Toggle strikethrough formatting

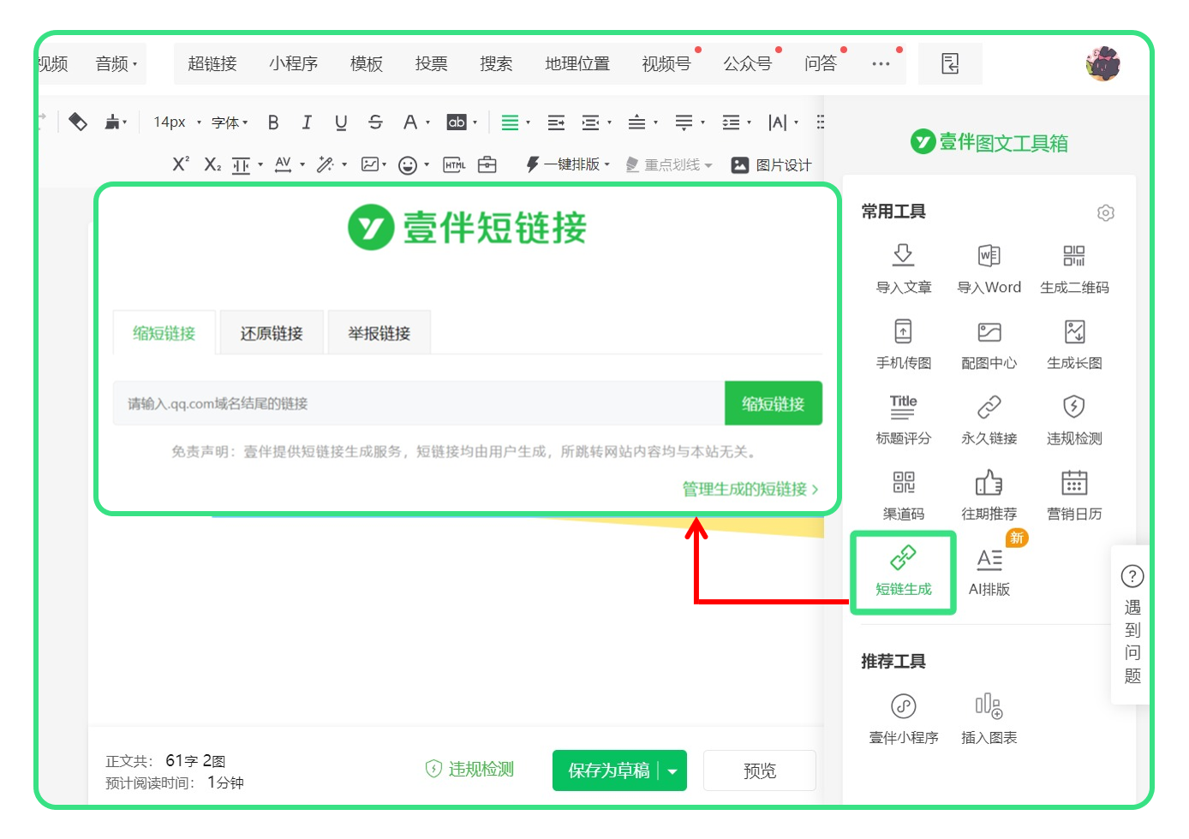375,122
